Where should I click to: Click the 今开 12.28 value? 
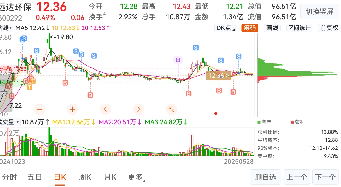click(129, 7)
